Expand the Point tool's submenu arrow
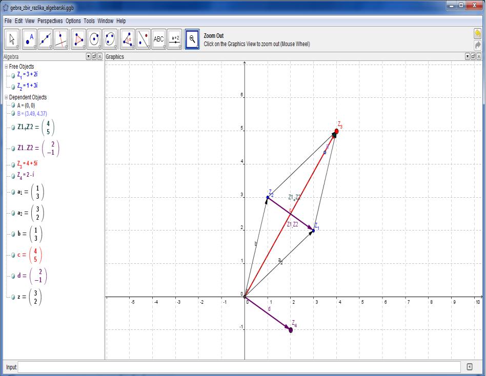 point(35,48)
